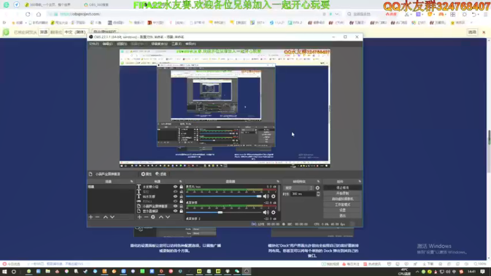491x276 pixels.
Task: Open 视图 menu in OBS
Action: point(122,44)
